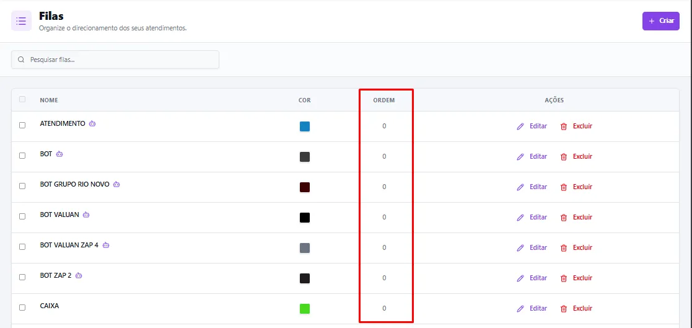Viewport: 692px width, 328px height.
Task: Click the order value 0 in the ATENDIMENTO row
Action: pyautogui.click(x=384, y=126)
